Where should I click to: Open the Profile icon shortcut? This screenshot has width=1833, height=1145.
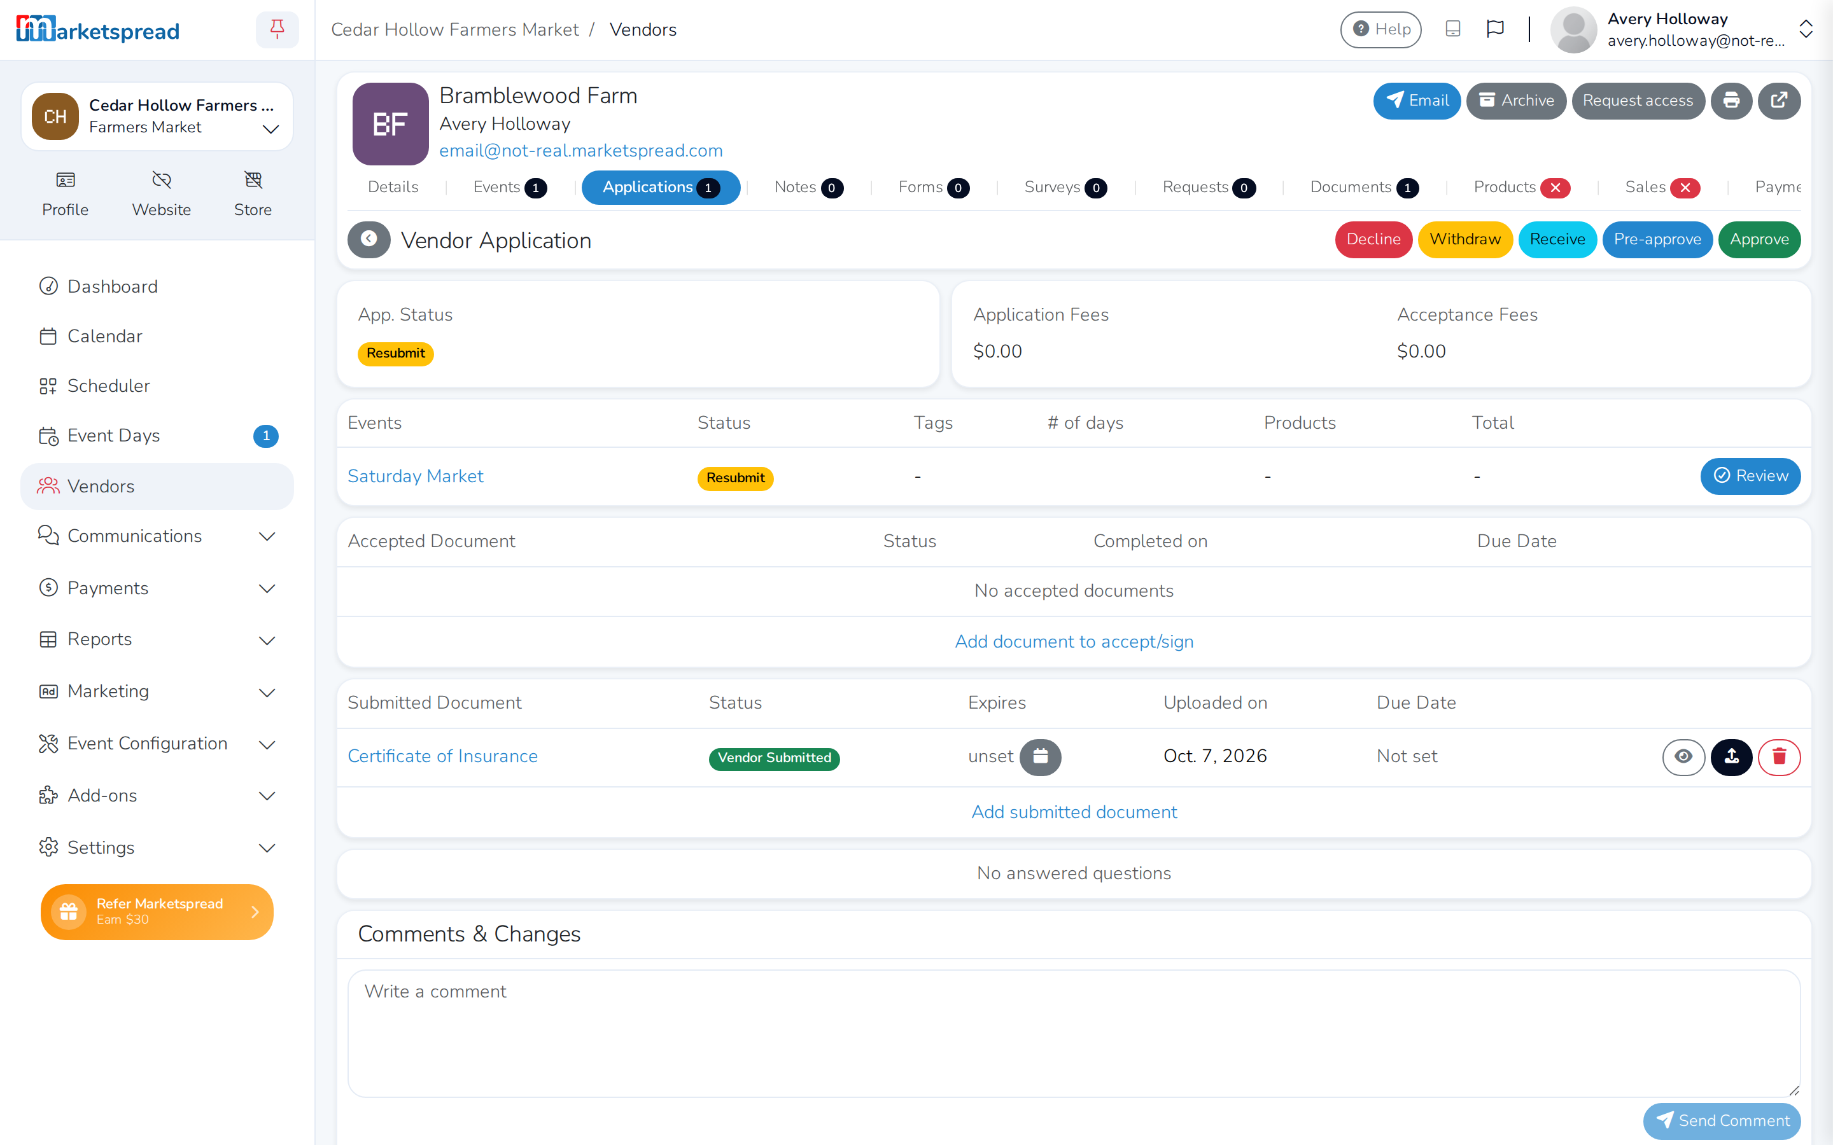click(x=65, y=194)
